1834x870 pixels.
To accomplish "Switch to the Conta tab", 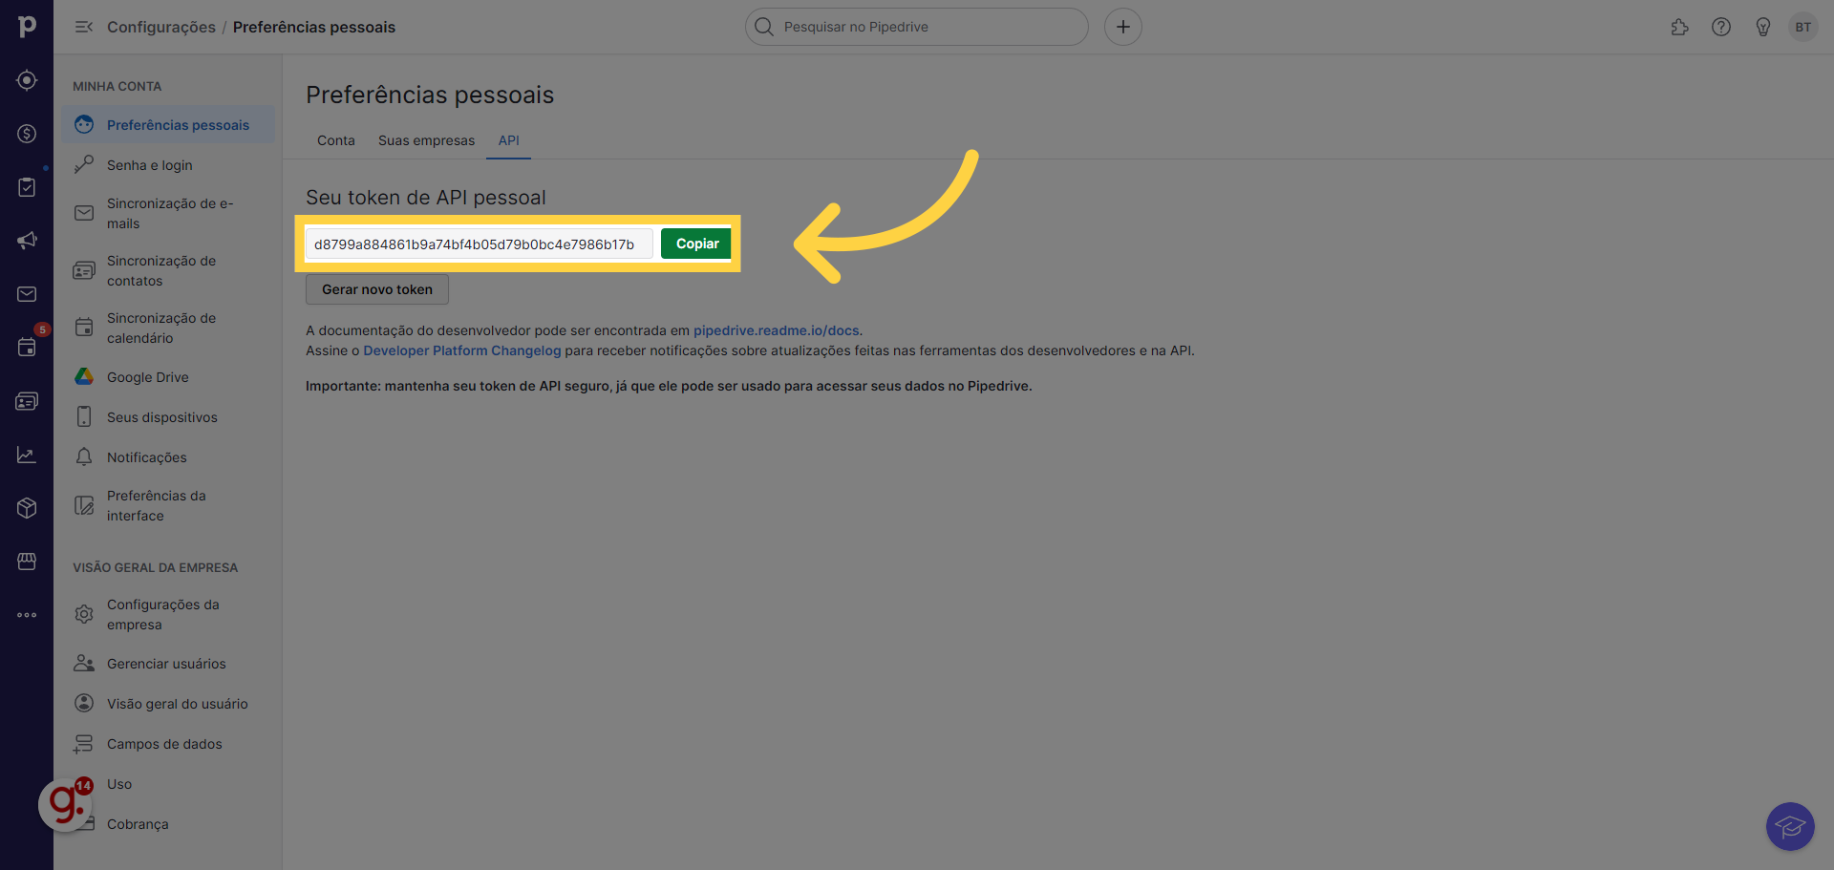I will coord(336,140).
